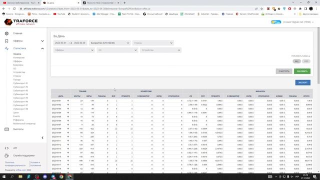
Task: Switch to the first browser tab
Action: 21,3
